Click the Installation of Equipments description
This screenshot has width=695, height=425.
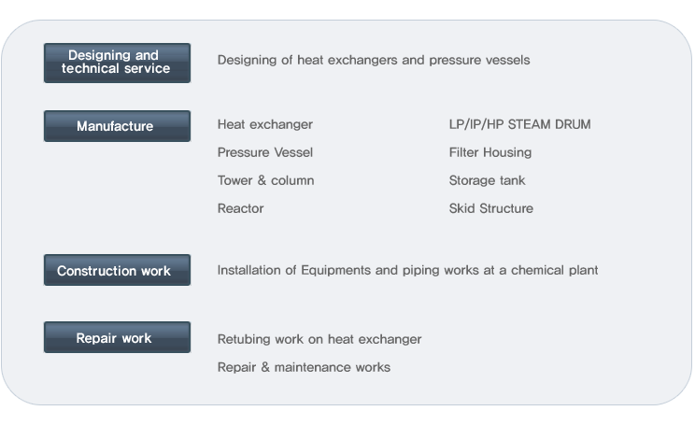pyautogui.click(x=408, y=270)
